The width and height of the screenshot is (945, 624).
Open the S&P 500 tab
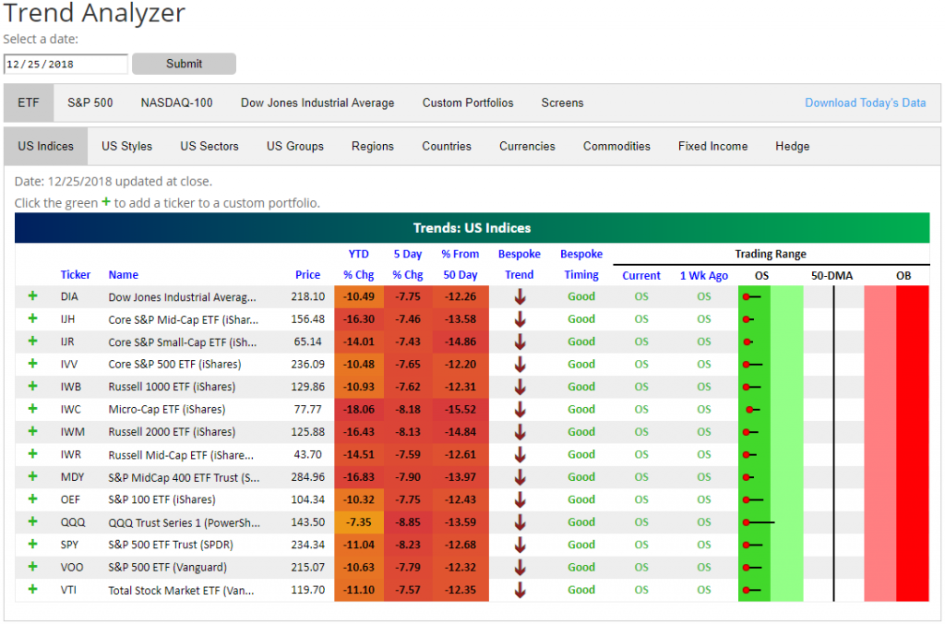[x=90, y=102]
